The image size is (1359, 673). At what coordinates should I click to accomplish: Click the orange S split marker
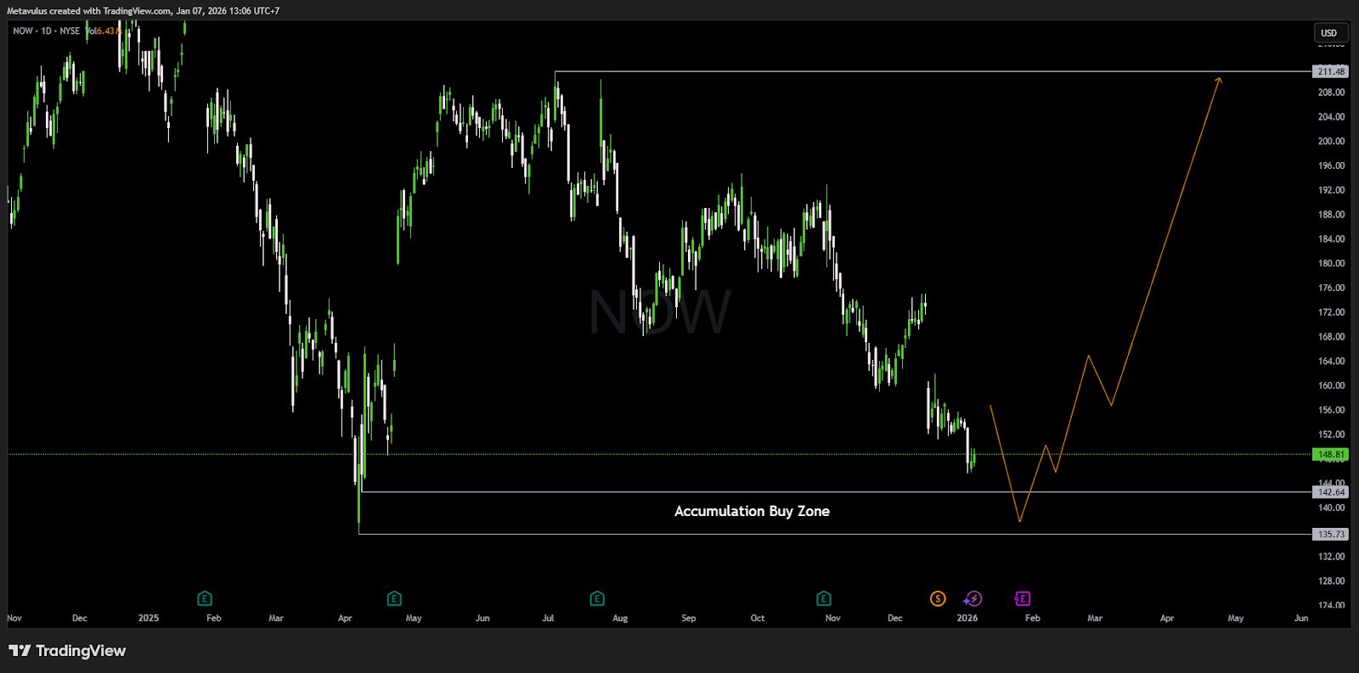point(938,599)
